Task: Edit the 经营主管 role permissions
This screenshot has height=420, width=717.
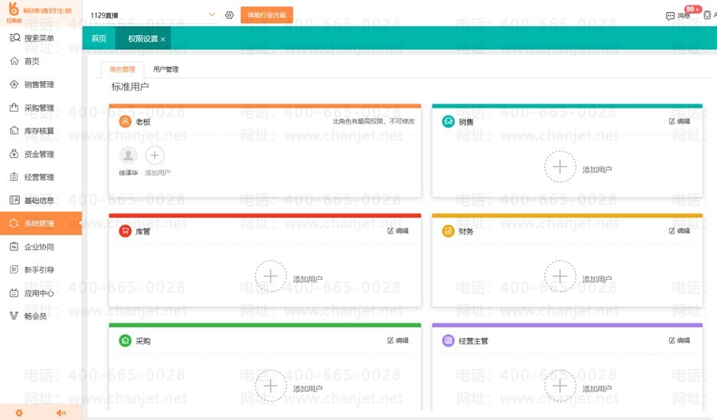Action: 680,340
